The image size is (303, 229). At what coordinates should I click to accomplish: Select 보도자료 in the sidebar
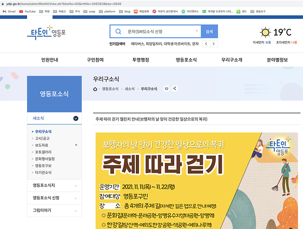[x=41, y=145]
